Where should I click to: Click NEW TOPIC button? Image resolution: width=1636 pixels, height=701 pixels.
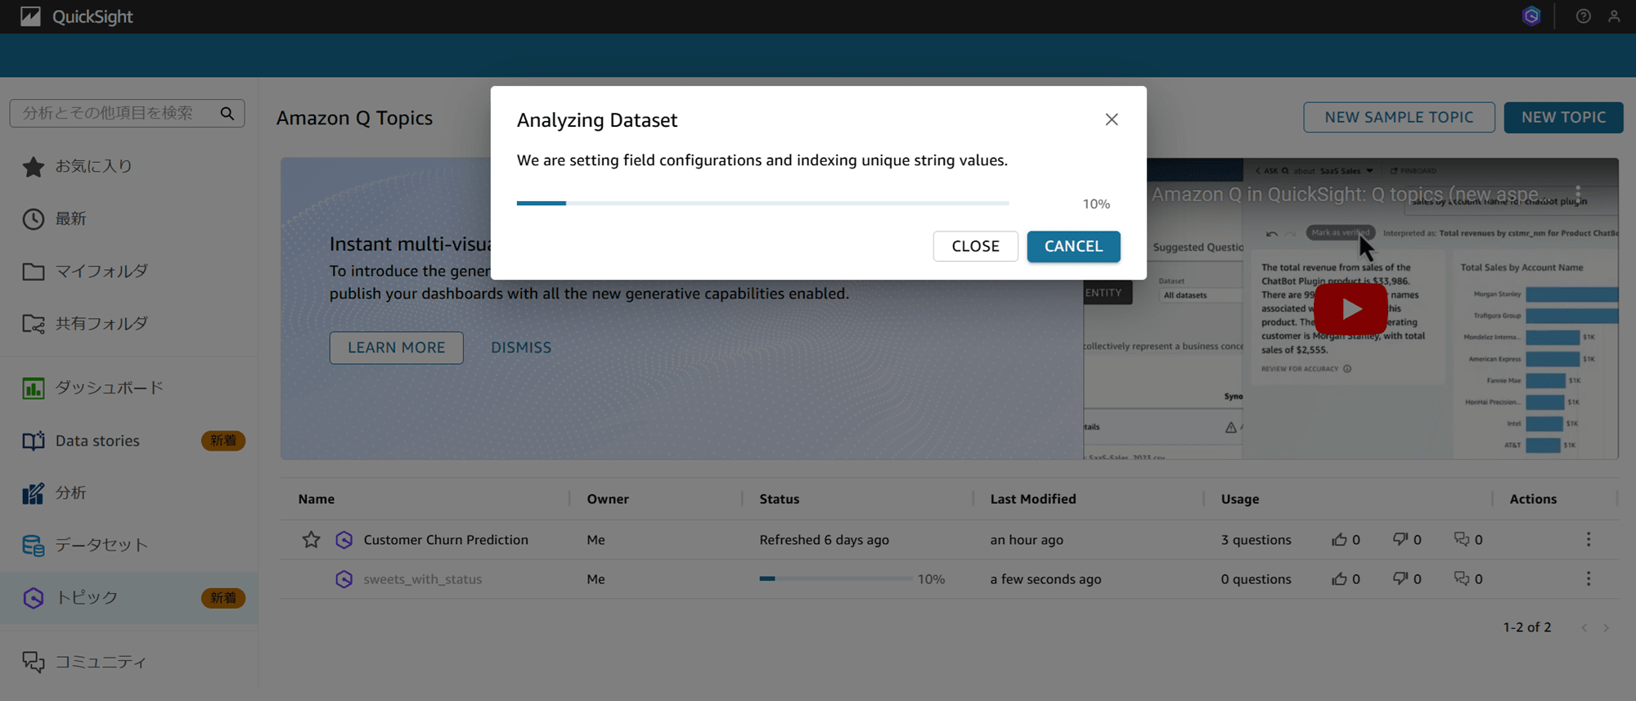click(1563, 117)
